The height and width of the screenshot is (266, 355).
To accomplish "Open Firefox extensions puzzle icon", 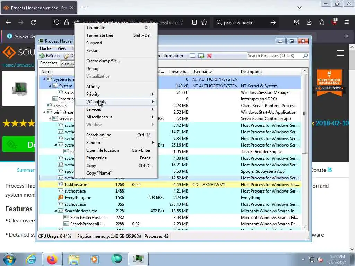I will click(322, 23).
